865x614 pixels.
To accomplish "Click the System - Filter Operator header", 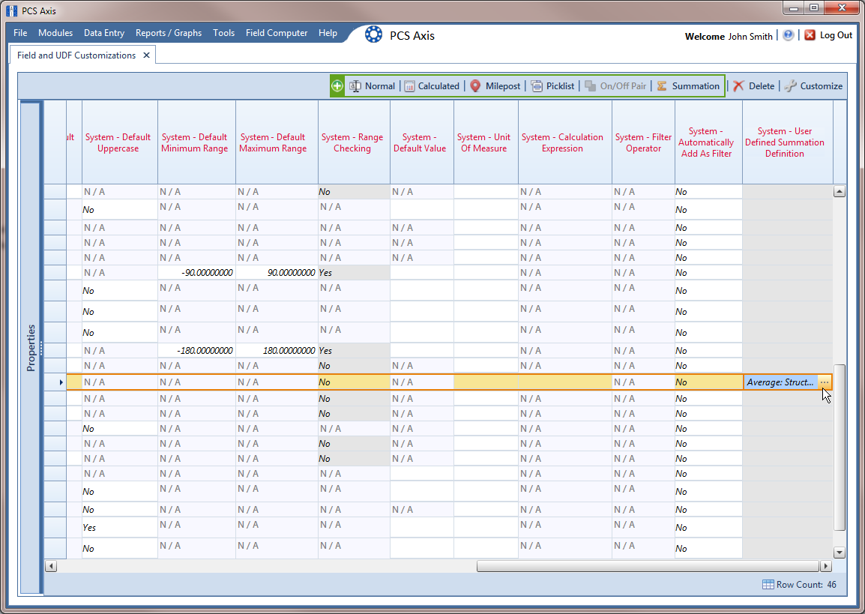I will click(x=643, y=142).
